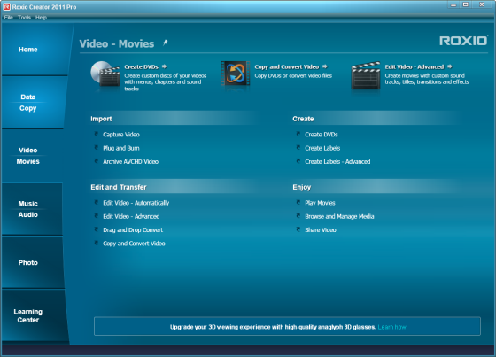Image resolution: width=496 pixels, height=357 pixels.
Task: Open Copy and Convert Video under Edit and Transfer
Action: pyautogui.click(x=134, y=244)
